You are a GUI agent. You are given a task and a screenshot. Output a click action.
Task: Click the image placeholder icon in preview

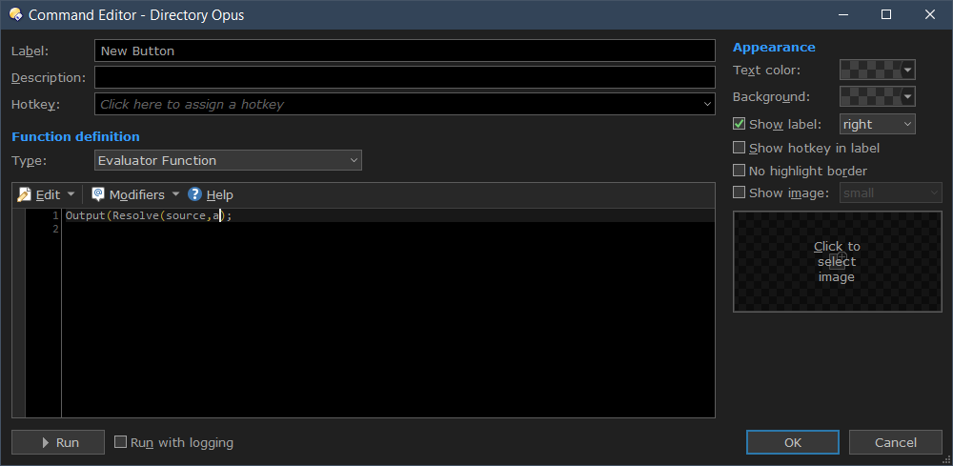pyautogui.click(x=836, y=261)
